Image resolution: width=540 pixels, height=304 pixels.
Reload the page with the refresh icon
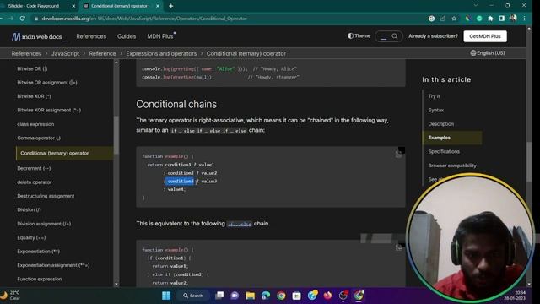(x=23, y=19)
